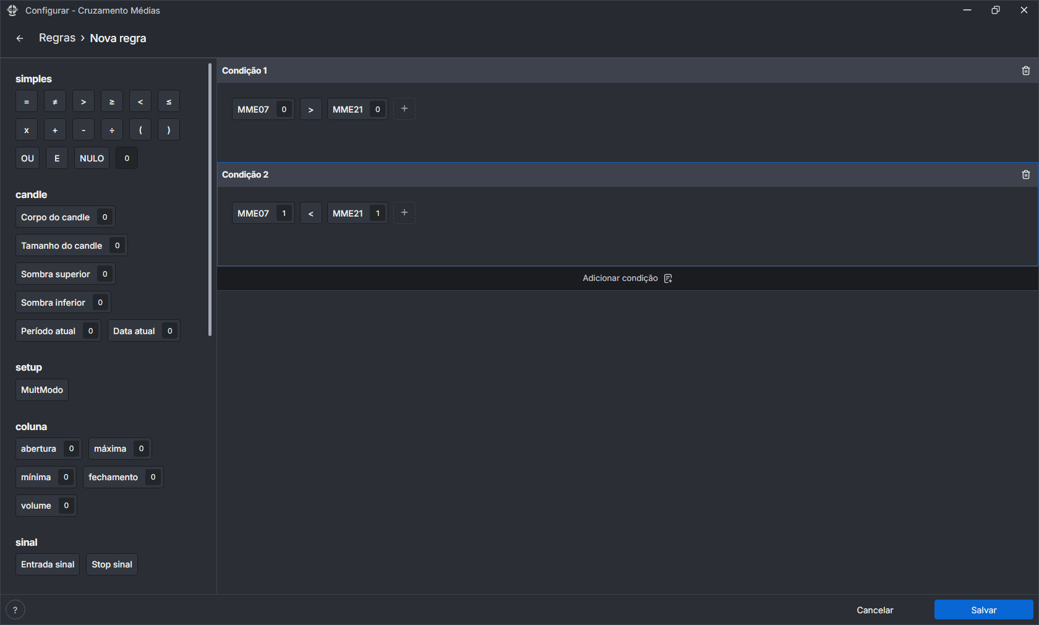The height and width of the screenshot is (625, 1039).
Task: Click the left panel vertical scrollbar
Action: pos(210,199)
